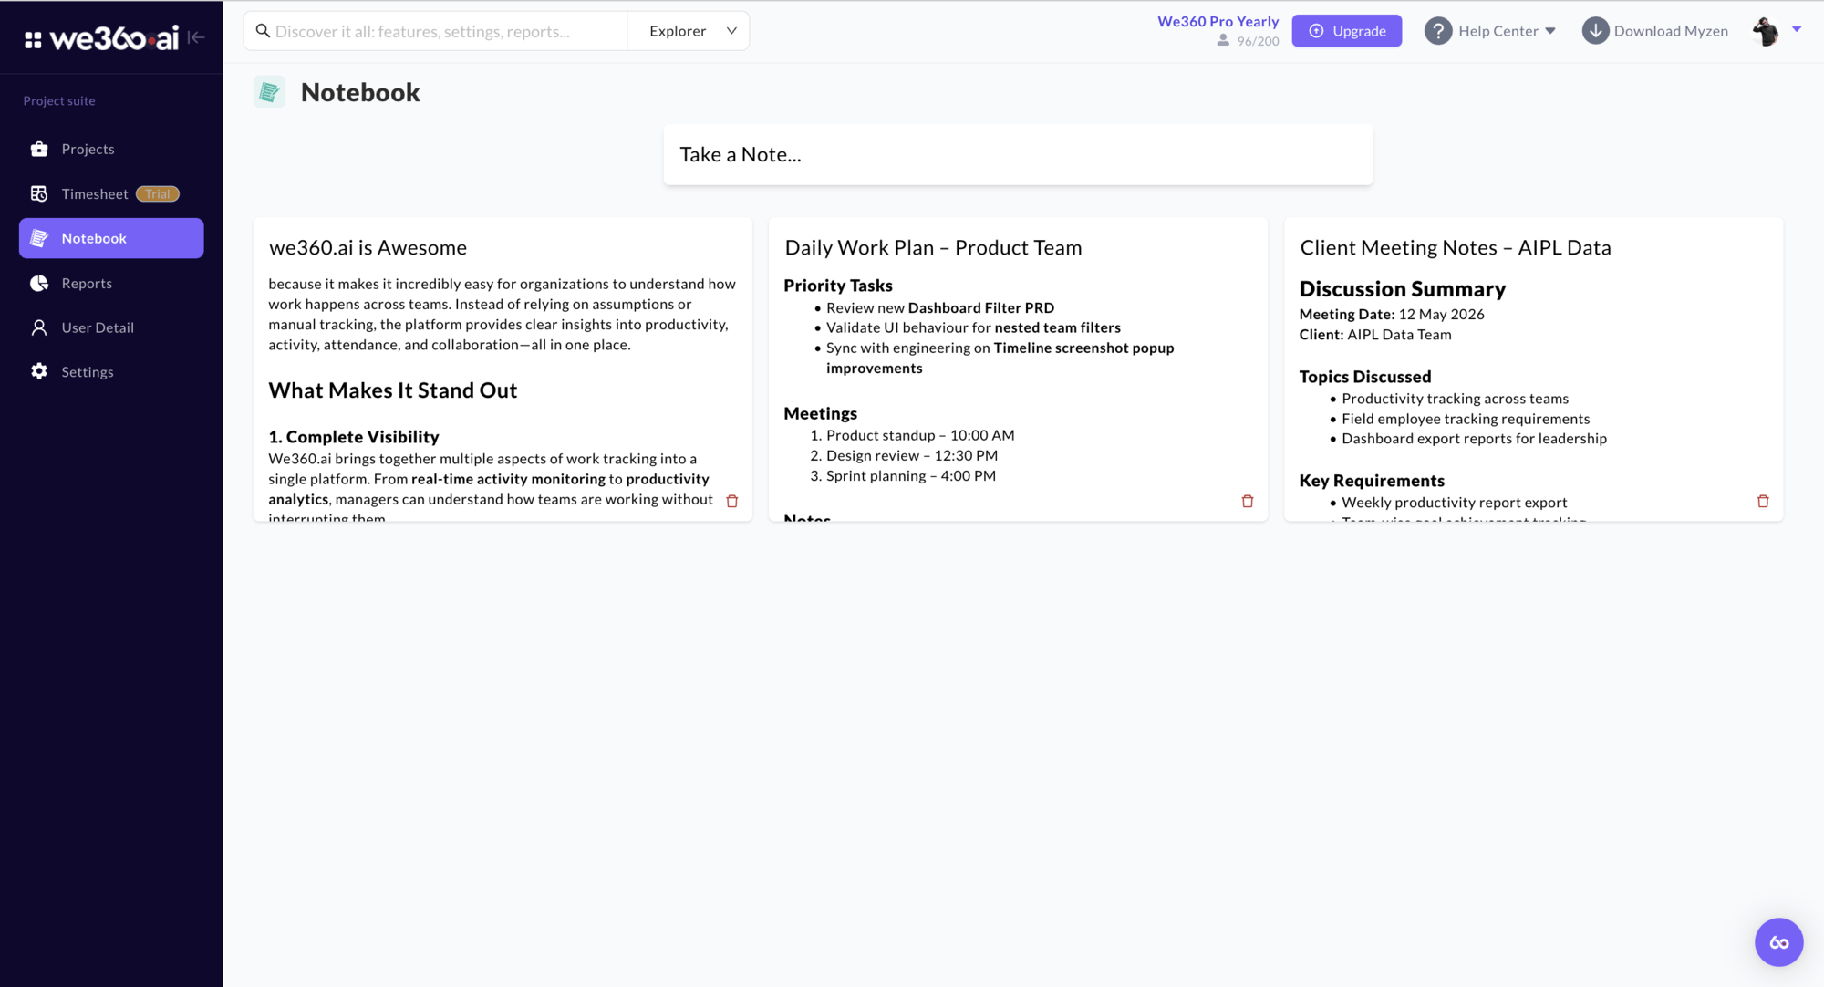
Task: Click 'Field employee tracking requirements' bullet
Action: pyautogui.click(x=1466, y=419)
